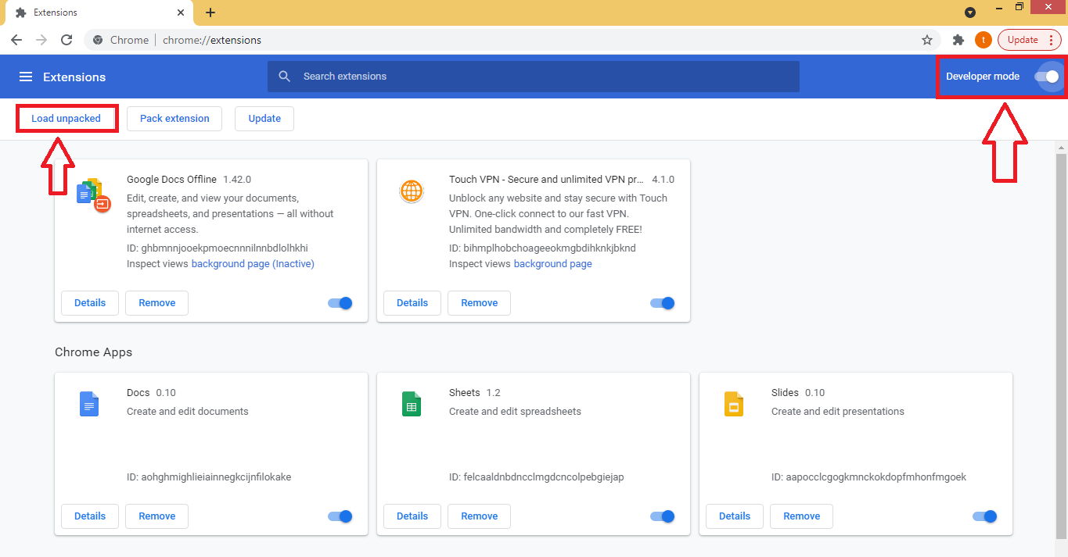Click the Extensions page title text
1068x557 pixels.
click(74, 77)
